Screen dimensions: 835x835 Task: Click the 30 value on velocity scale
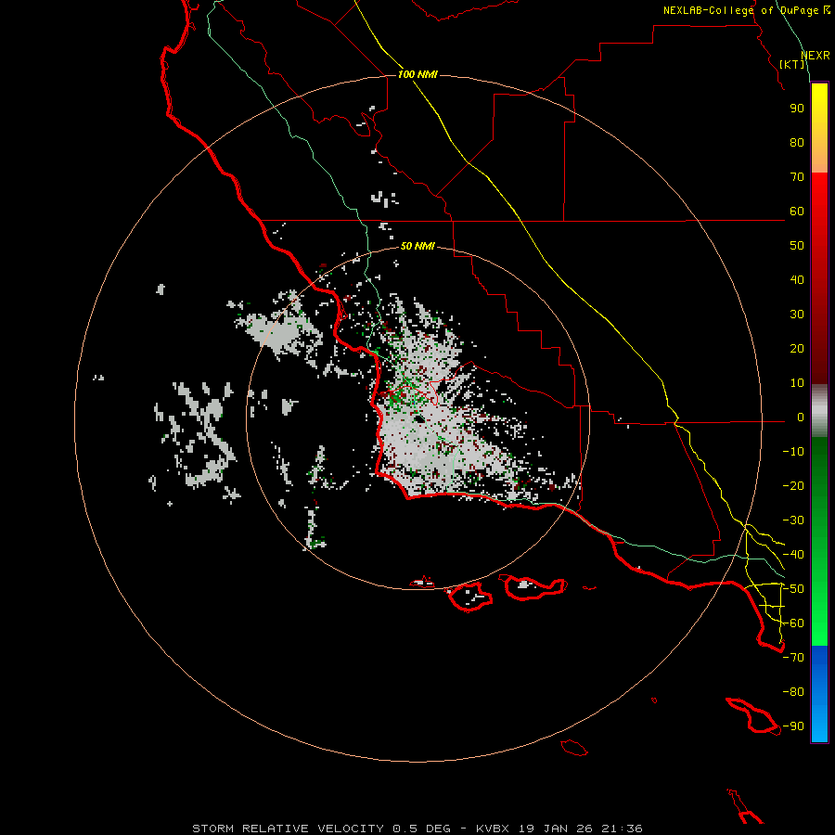pyautogui.click(x=797, y=315)
